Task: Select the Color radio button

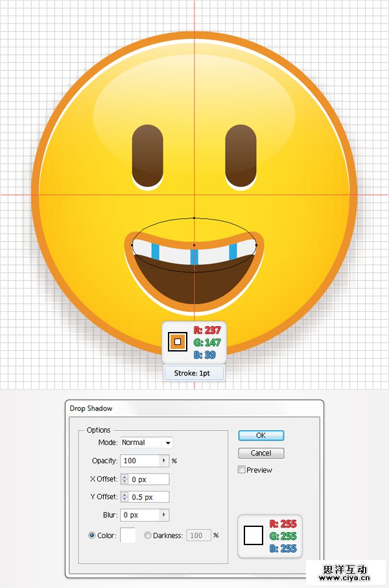Action: click(x=92, y=535)
